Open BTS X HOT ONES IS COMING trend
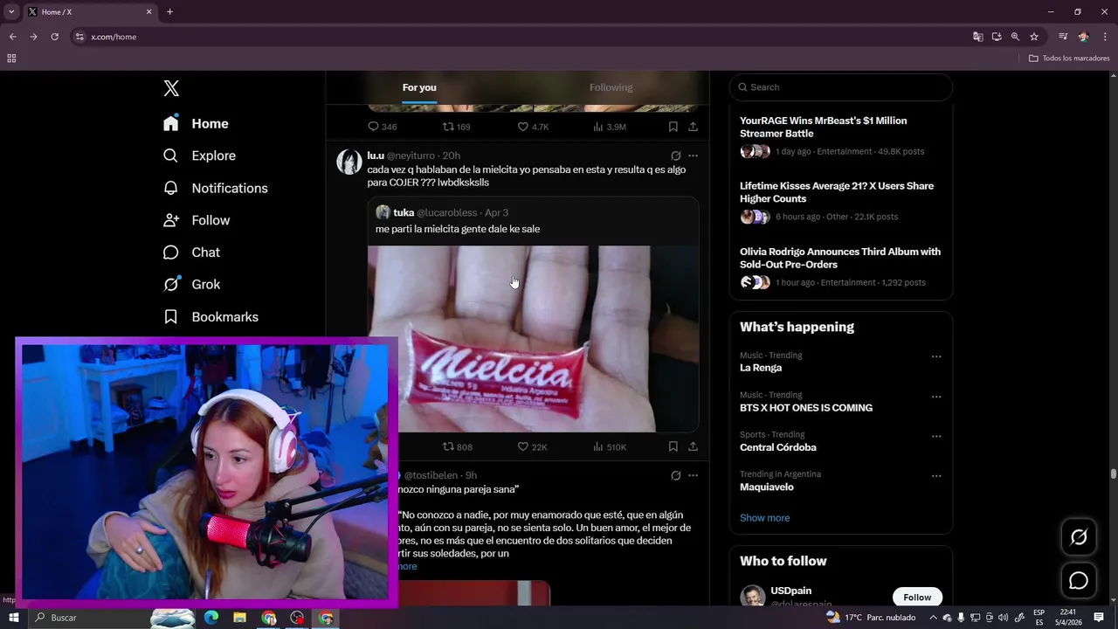Viewport: 1118px width, 629px height. tap(806, 408)
